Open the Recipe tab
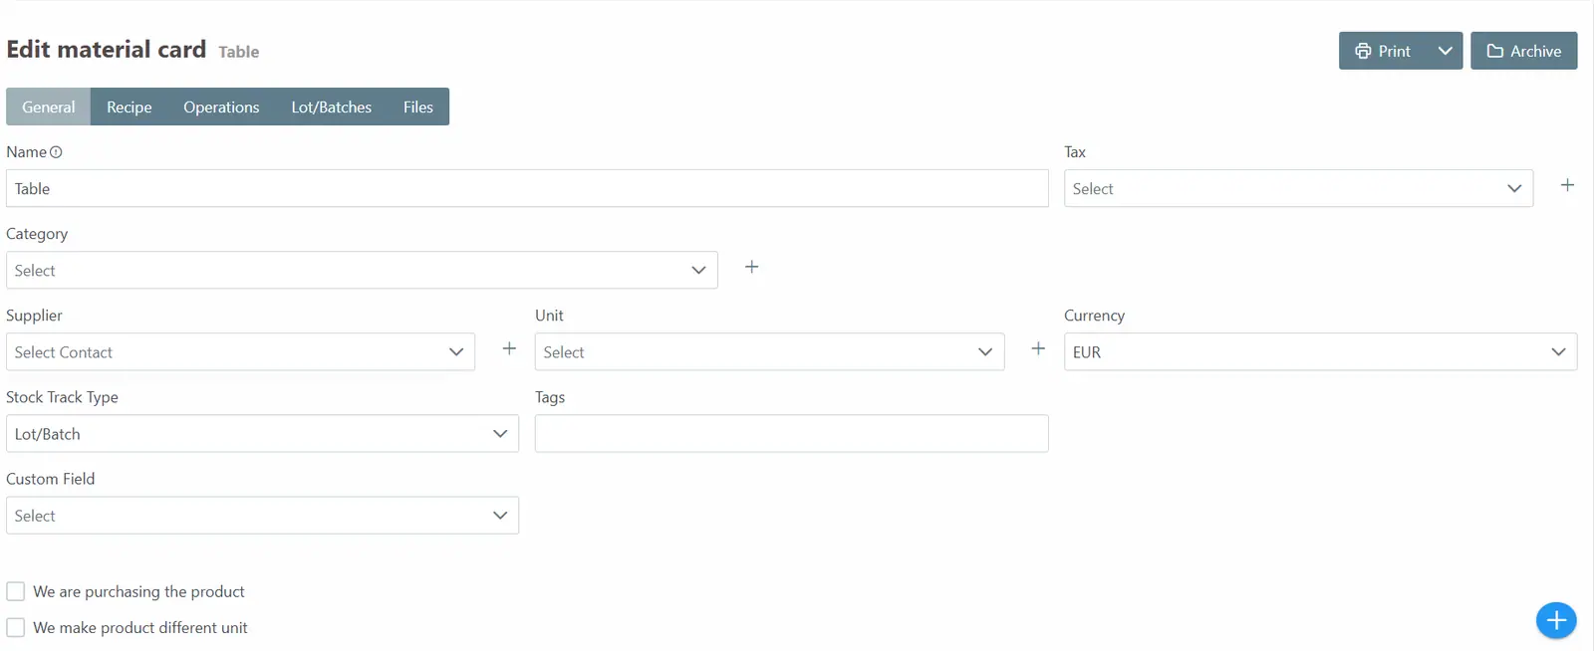The image size is (1594, 651). (130, 107)
